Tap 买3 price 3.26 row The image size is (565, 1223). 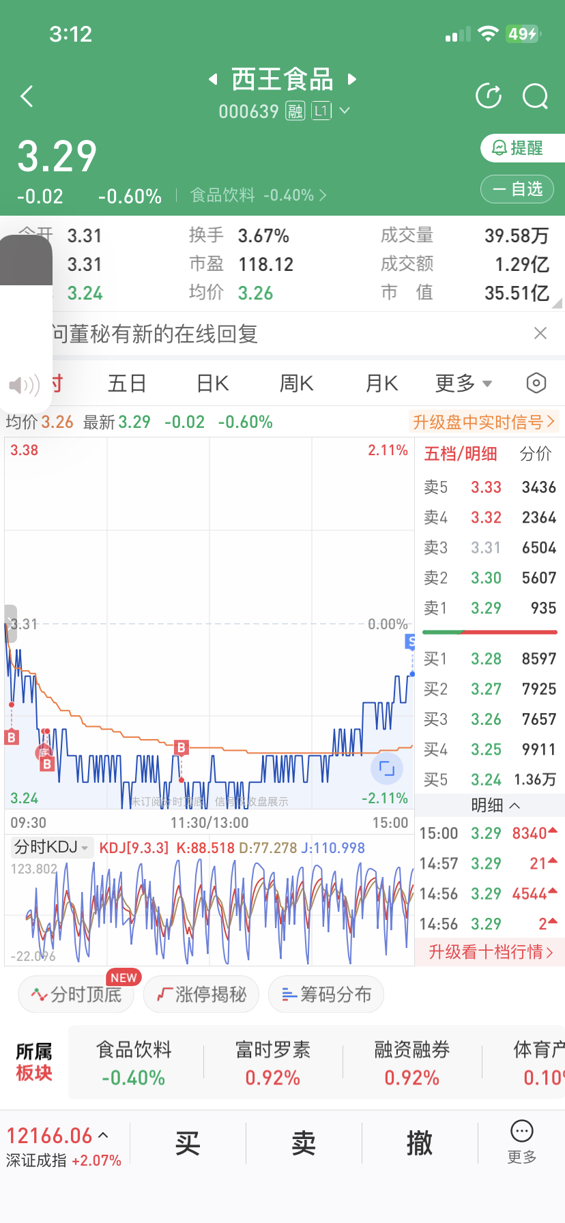[490, 719]
